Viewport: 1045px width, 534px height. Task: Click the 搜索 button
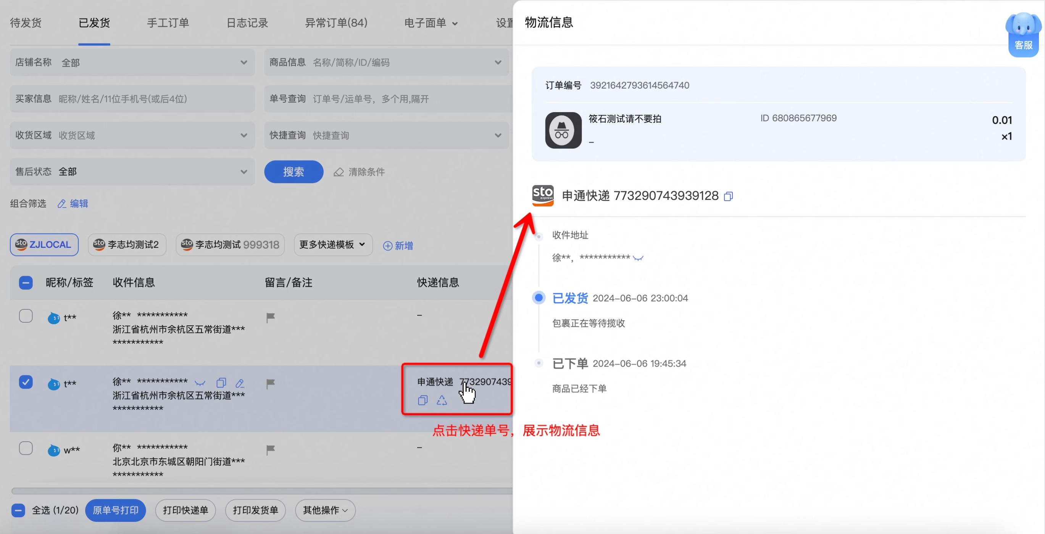click(x=294, y=172)
